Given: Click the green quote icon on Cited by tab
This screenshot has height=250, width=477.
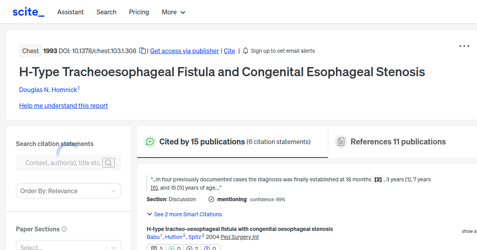Looking at the screenshot, I should (150, 142).
